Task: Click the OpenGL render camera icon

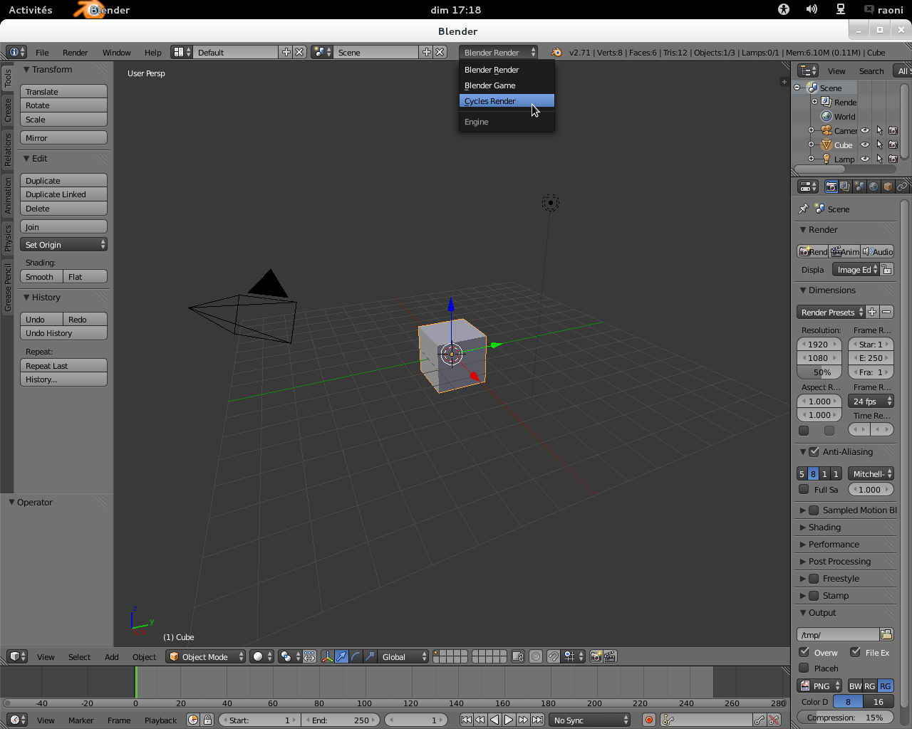Action: pos(596,657)
